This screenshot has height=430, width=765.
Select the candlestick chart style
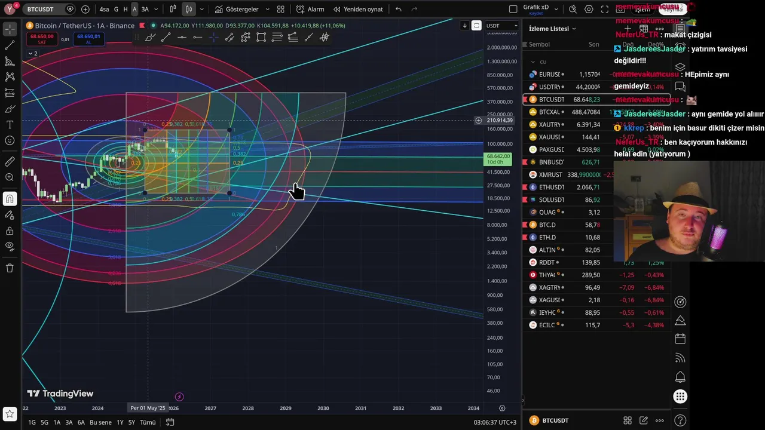tap(189, 9)
